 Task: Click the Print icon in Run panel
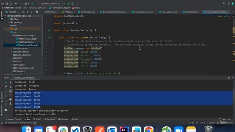click(10, 99)
